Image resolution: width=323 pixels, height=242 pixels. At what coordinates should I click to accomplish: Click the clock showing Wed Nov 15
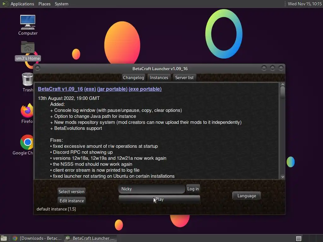point(304,4)
